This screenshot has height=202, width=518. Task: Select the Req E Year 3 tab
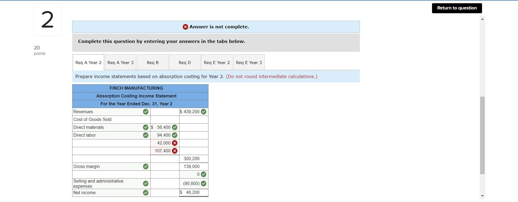pyautogui.click(x=249, y=62)
